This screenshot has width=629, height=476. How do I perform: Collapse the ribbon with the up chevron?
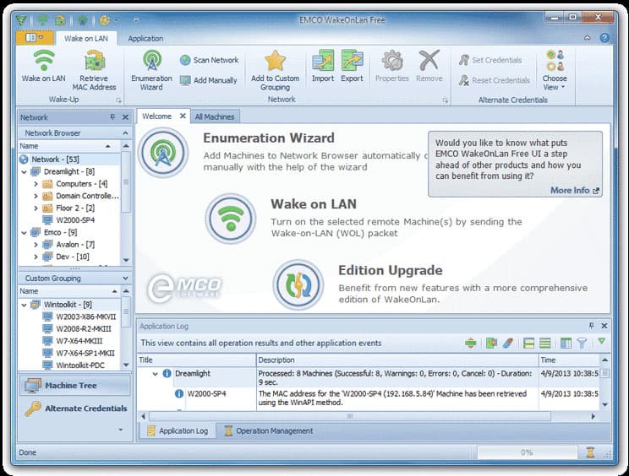tap(588, 38)
